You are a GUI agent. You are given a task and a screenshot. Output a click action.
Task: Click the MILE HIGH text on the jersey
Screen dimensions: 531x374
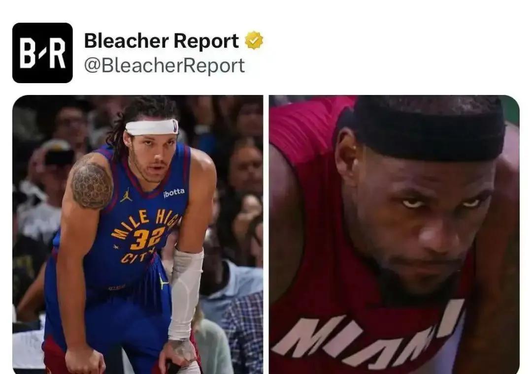[x=146, y=221]
